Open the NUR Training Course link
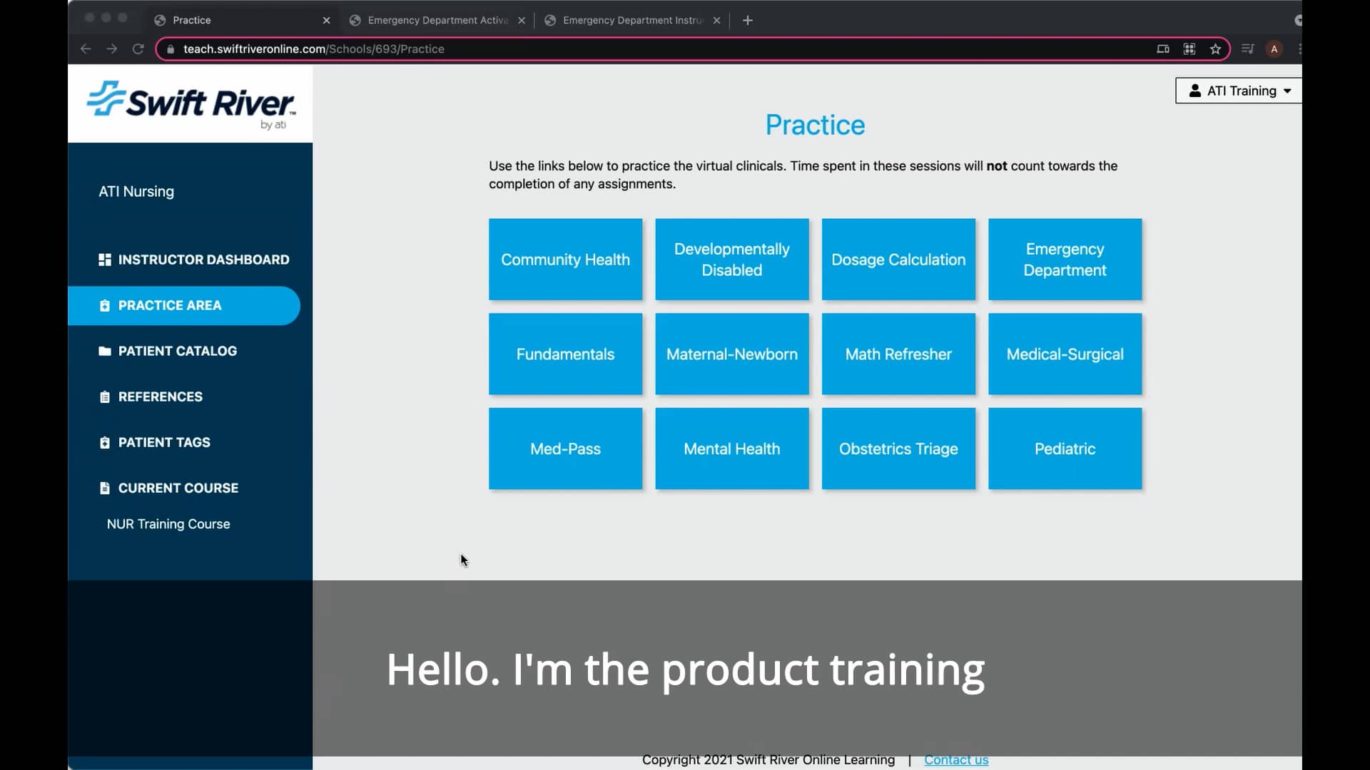This screenshot has height=770, width=1370. point(168,524)
